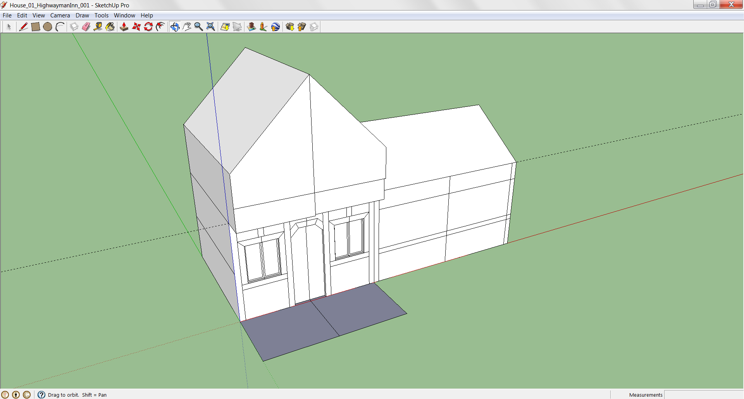
Task: Minimize the SketchUp Pro window
Action: click(700, 5)
